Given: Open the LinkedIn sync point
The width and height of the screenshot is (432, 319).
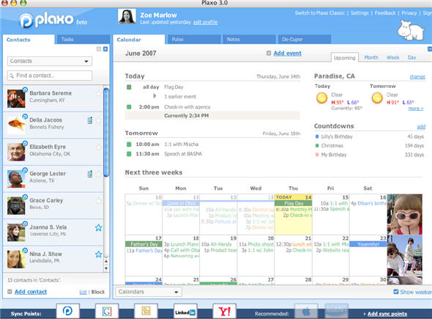Looking at the screenshot, I should point(185,312).
